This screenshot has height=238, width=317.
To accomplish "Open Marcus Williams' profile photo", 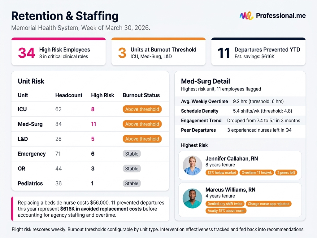I will (192, 198).
